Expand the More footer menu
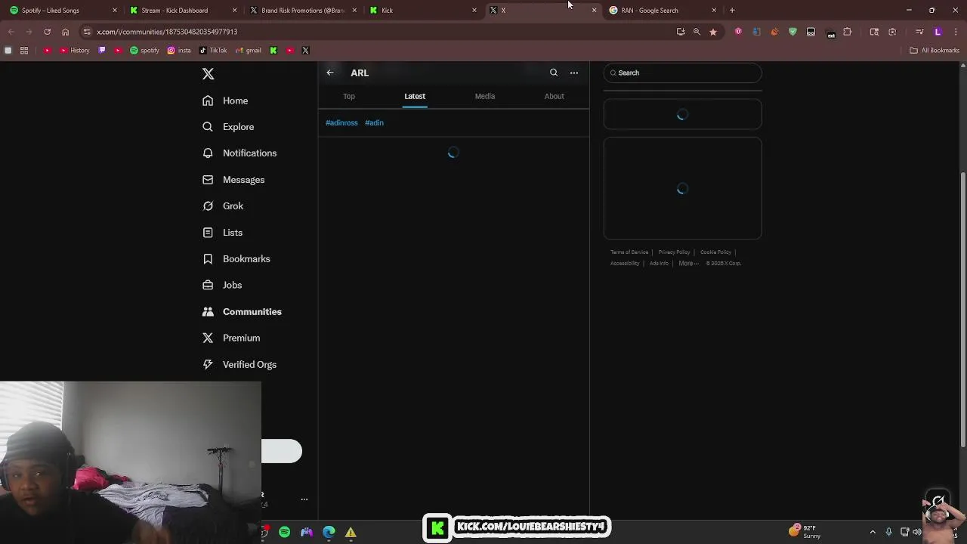This screenshot has height=544, width=967. (688, 264)
